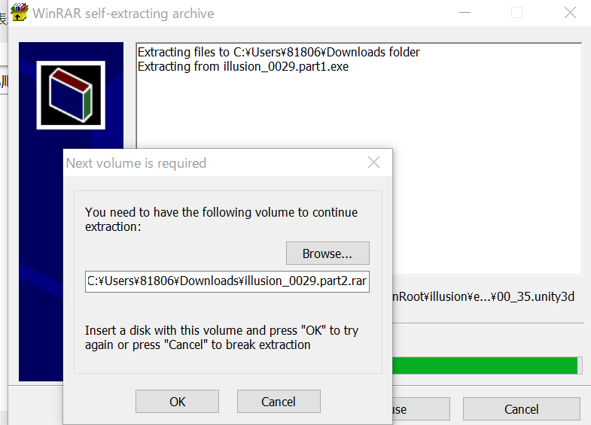Click the WinRAR books icon in title bar

(20, 13)
